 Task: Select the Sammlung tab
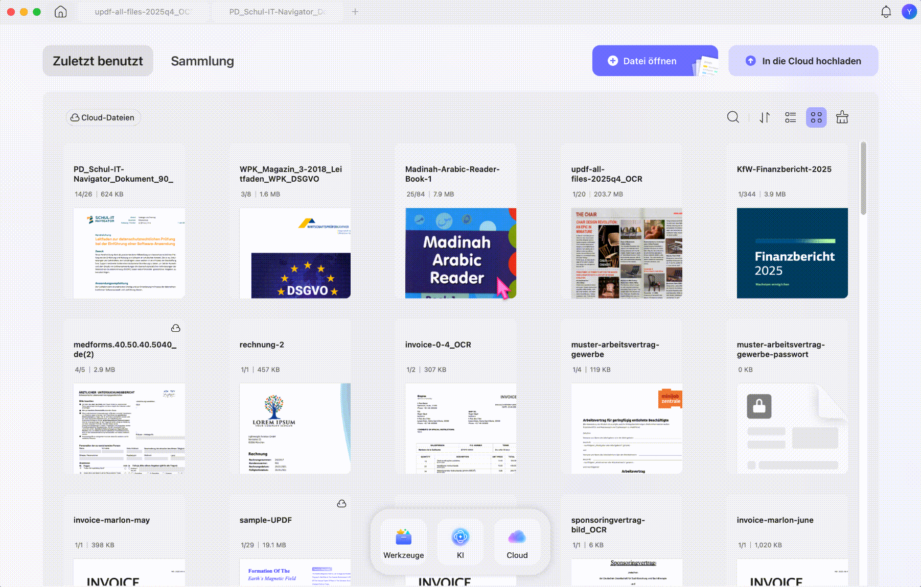202,61
